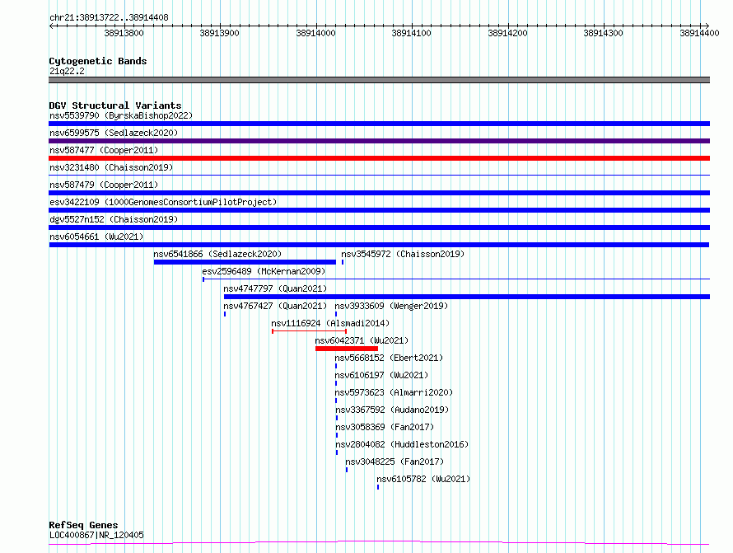Click nsv4767427 (Quan2021) label
Screen dimensions: 733x553
[x=275, y=306]
